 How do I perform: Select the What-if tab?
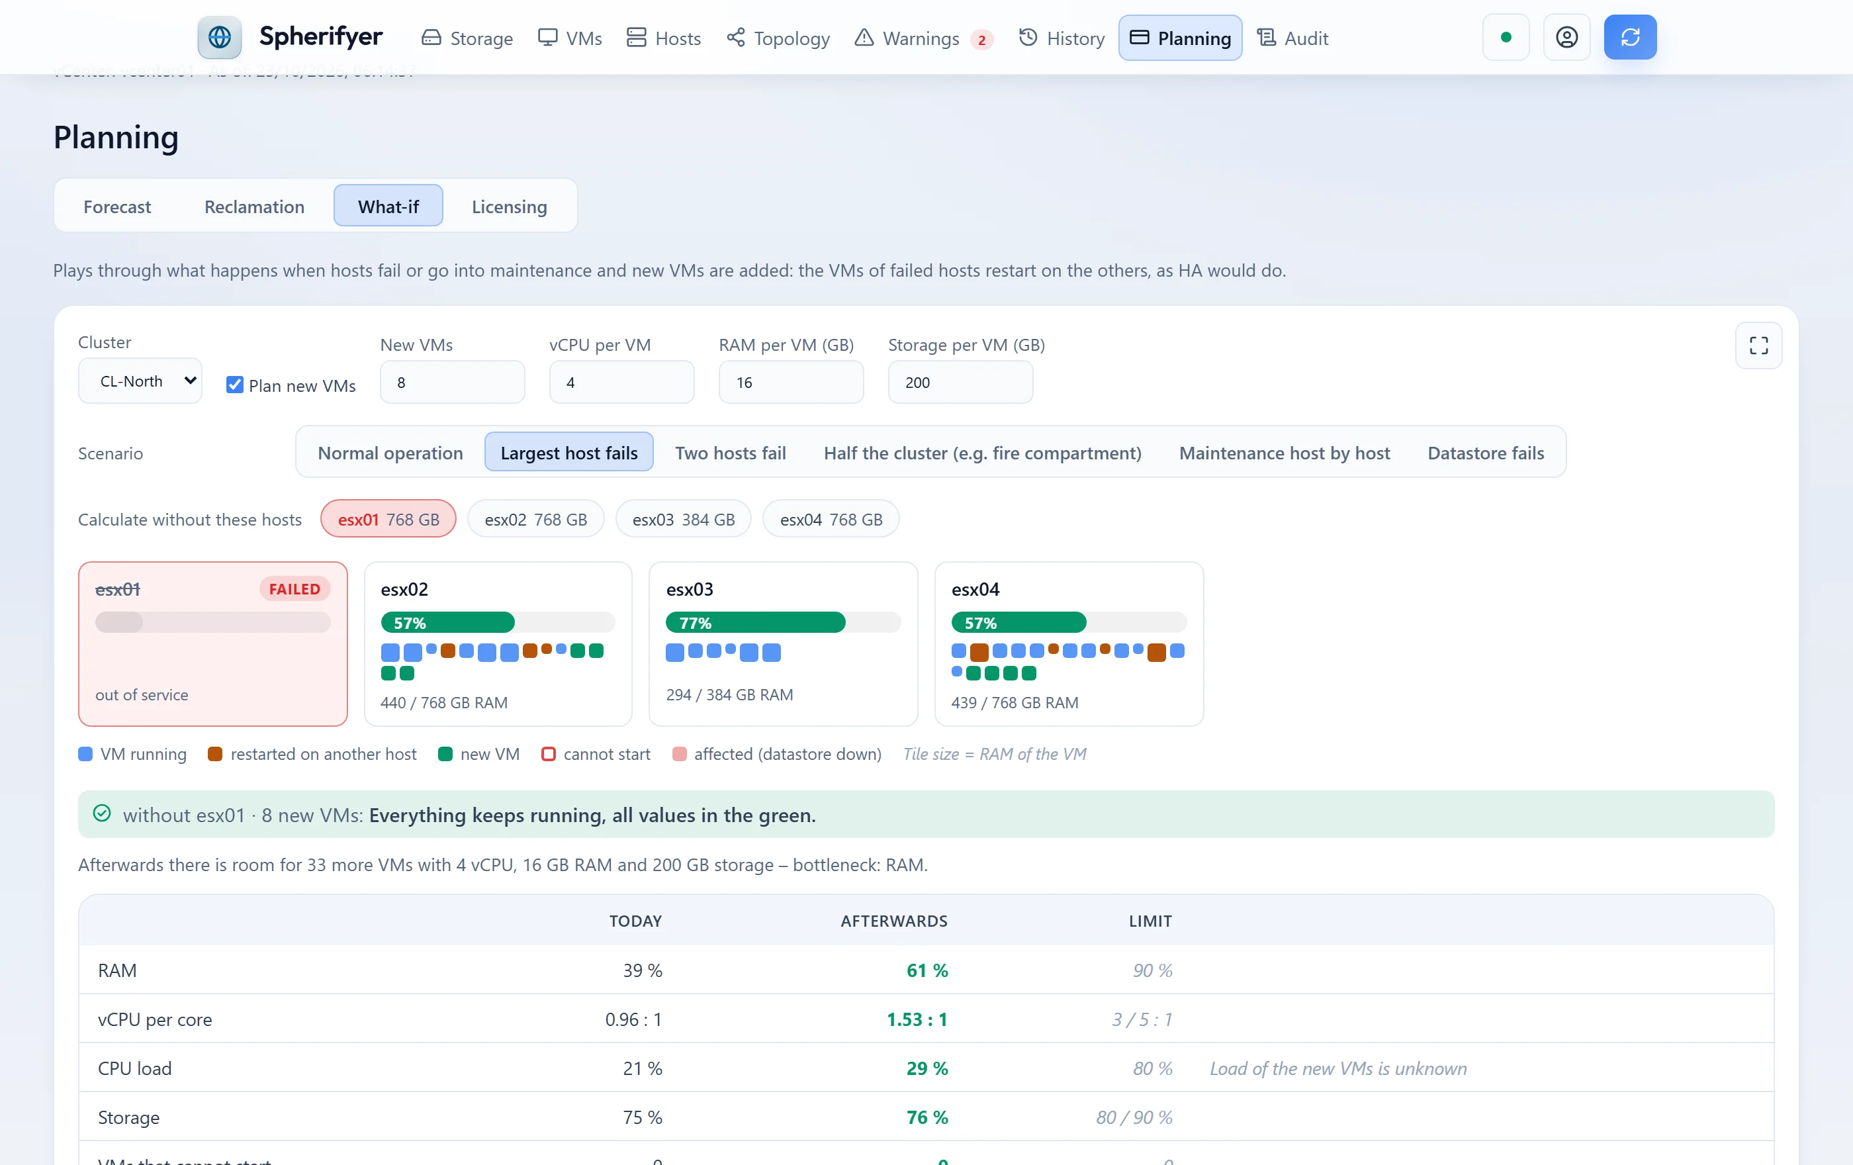pyautogui.click(x=388, y=207)
